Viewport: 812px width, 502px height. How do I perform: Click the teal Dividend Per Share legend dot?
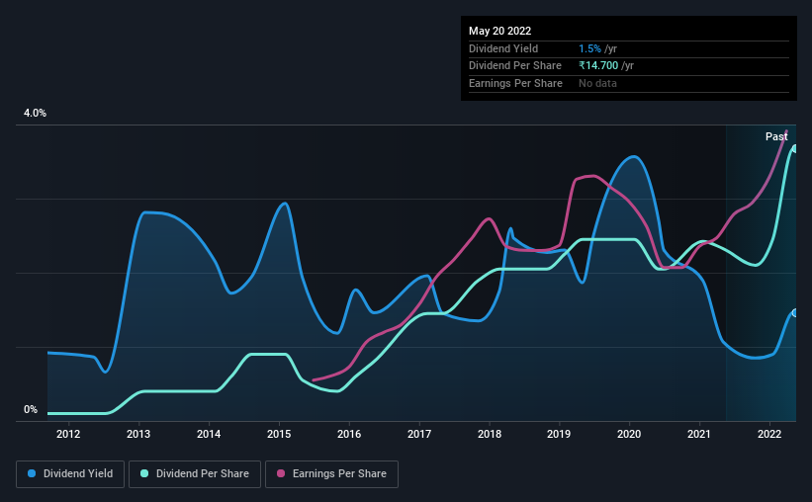click(144, 473)
